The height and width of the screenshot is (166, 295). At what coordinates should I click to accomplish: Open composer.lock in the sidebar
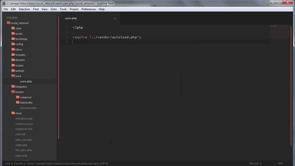(24, 129)
